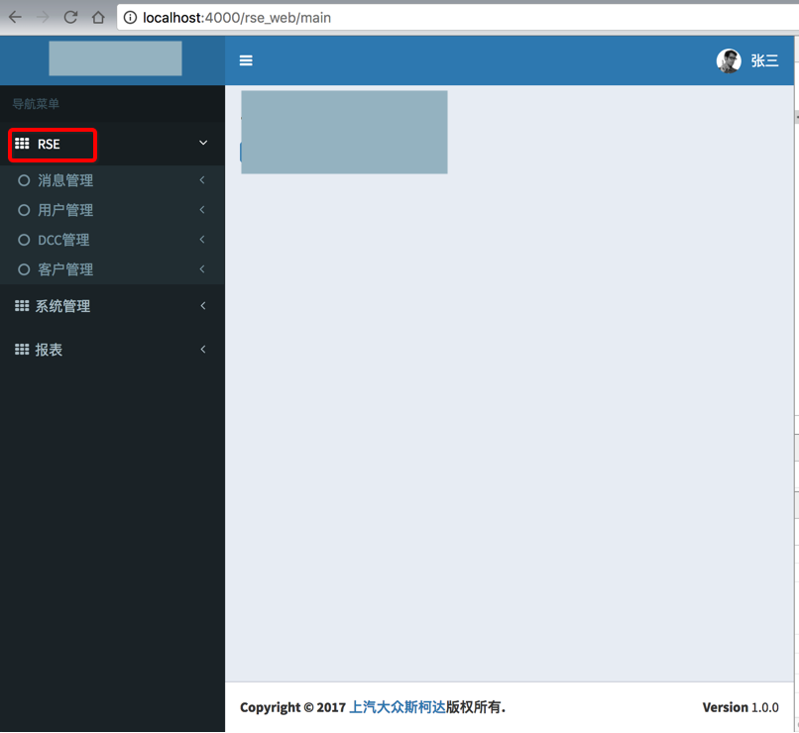Click the address bar URL field
This screenshot has width=799, height=733.
459,18
